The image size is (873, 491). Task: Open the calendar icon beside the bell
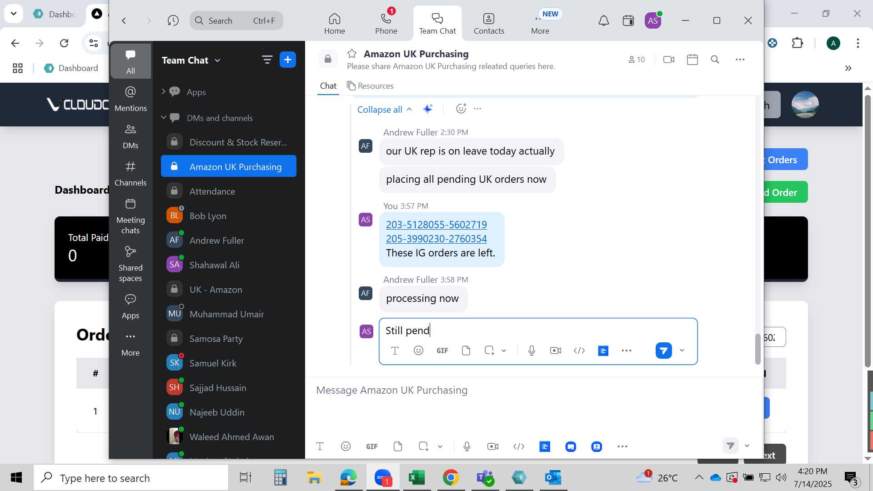628,20
